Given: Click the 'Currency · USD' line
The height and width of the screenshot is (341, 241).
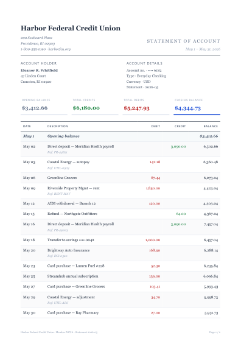Looking at the screenshot, I should coord(138,82).
